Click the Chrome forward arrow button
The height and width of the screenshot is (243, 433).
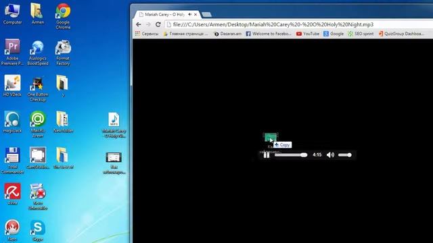(148, 24)
